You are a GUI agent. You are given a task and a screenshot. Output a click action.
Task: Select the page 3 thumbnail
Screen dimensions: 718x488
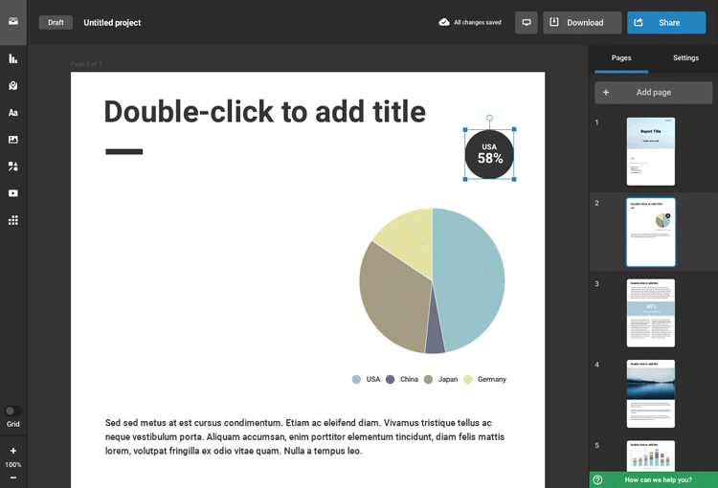click(651, 313)
